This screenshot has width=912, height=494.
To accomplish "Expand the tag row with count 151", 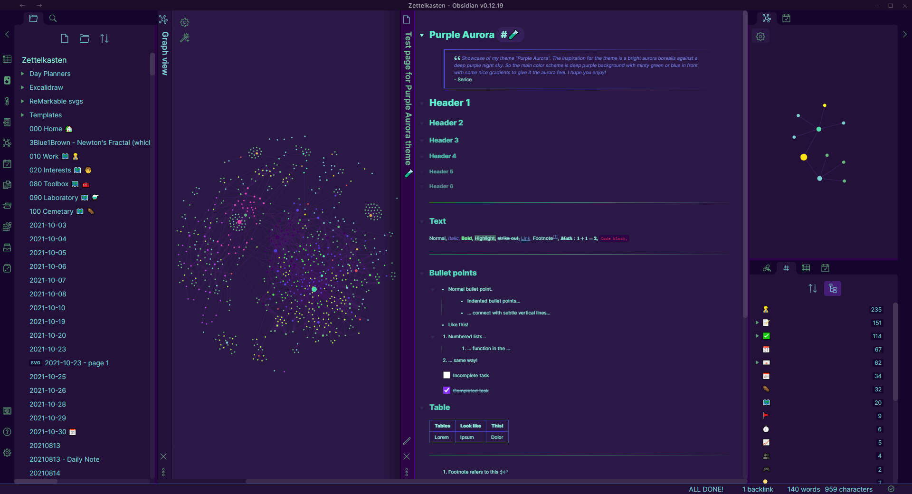I will [757, 323].
